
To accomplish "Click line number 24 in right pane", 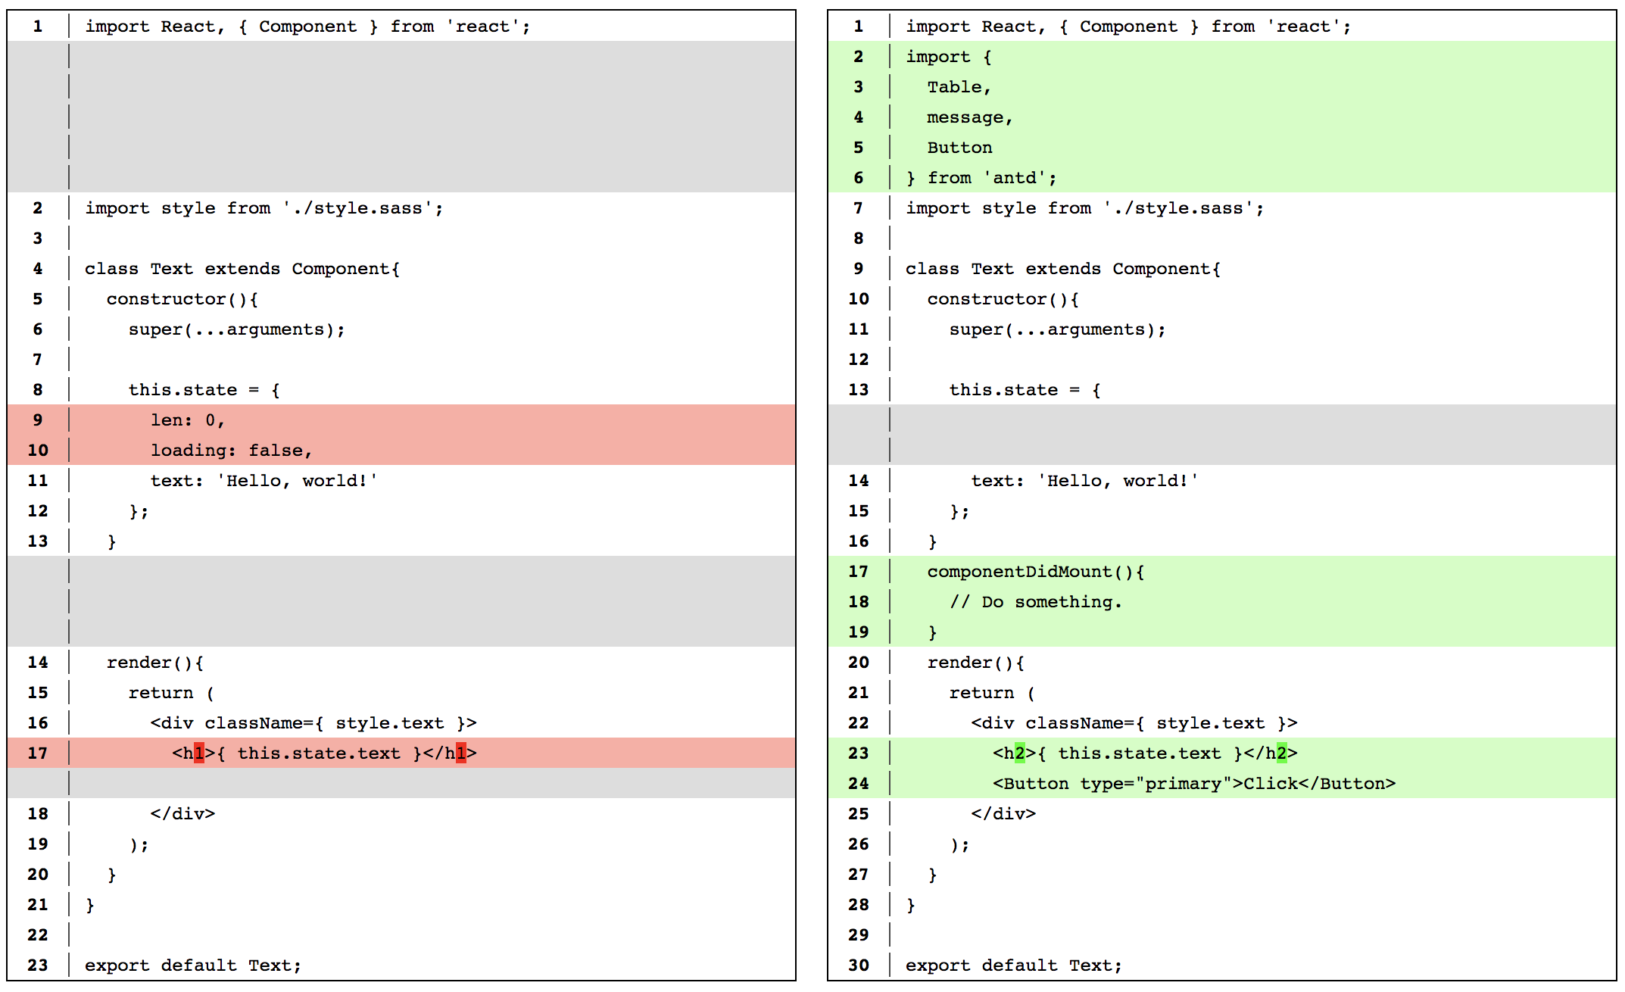I will tap(858, 784).
